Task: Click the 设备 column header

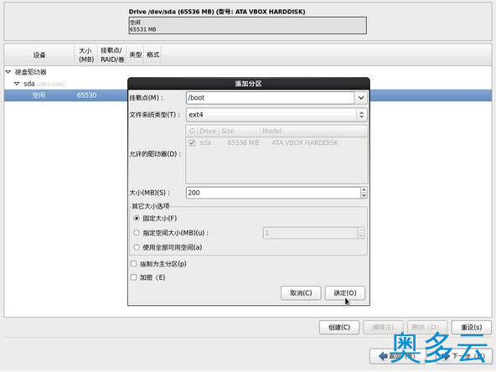Action: [x=39, y=55]
